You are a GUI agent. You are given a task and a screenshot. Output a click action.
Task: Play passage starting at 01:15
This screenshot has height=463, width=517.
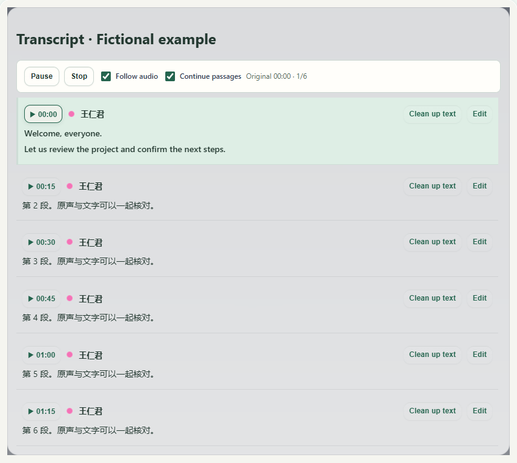42,411
